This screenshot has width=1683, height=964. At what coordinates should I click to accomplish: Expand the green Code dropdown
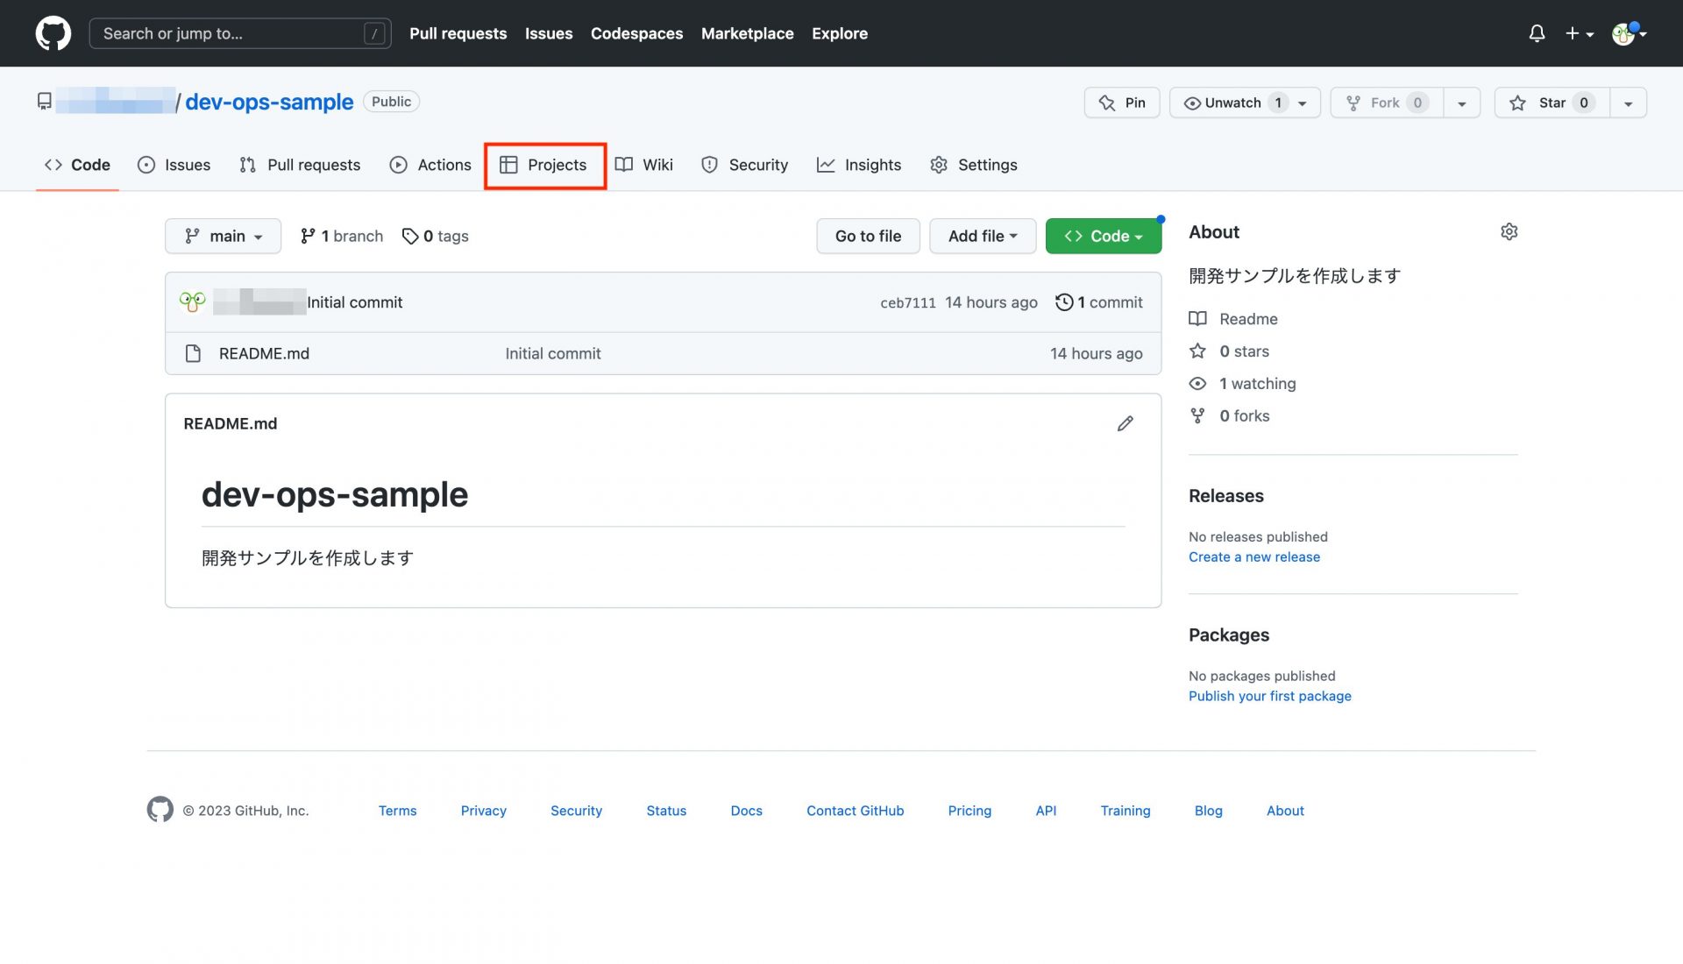click(1103, 236)
